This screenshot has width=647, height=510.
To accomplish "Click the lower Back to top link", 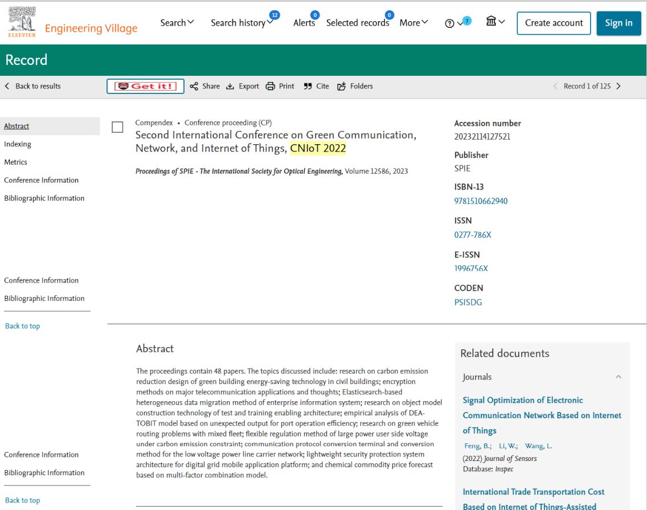I will point(23,500).
